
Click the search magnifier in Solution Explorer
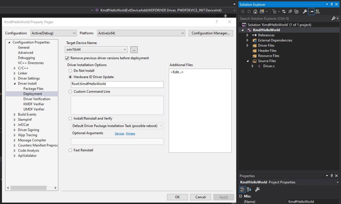[333, 19]
